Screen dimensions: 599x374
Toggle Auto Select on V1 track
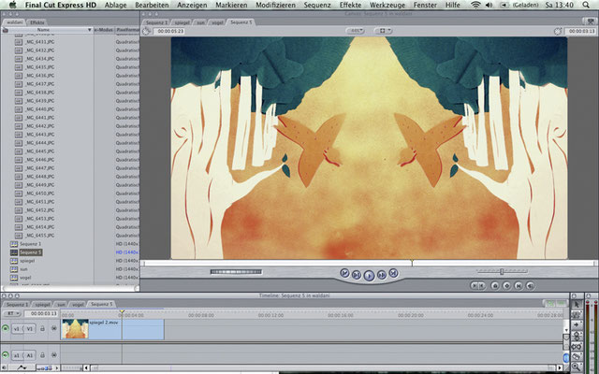pos(54,328)
